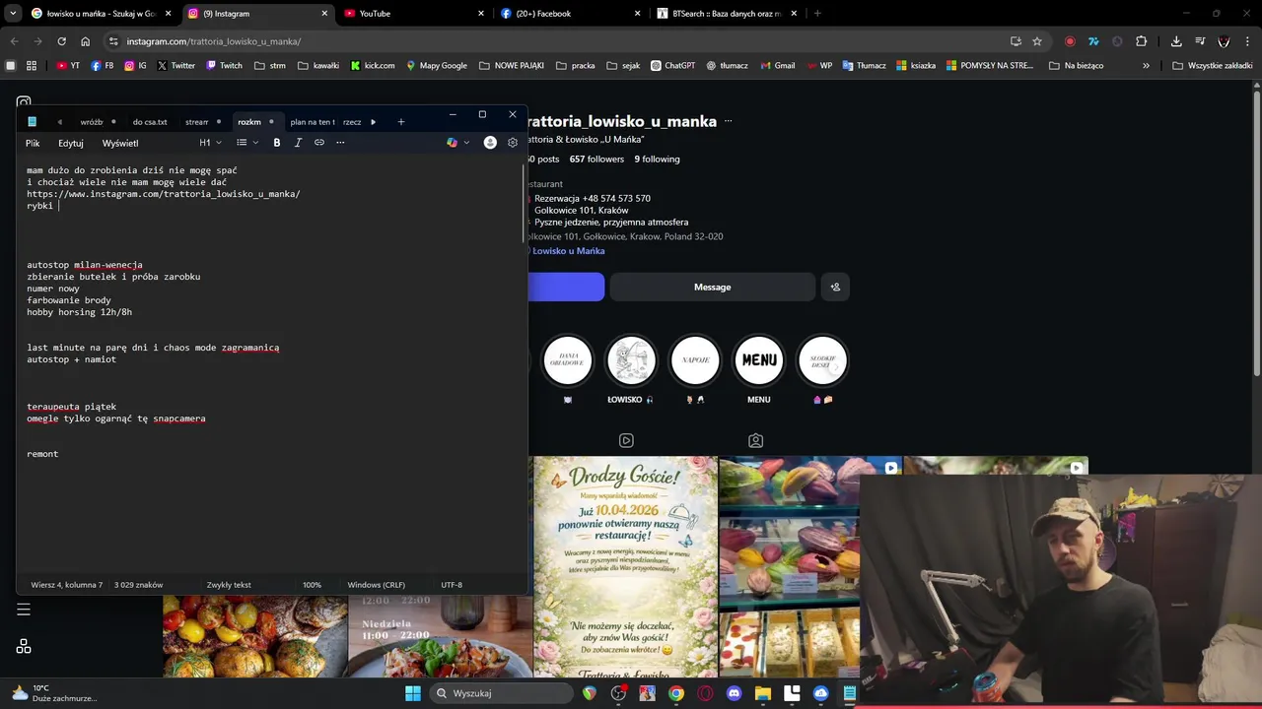The width and height of the screenshot is (1262, 709).
Task: Open the Wyświetl menu
Action: pyautogui.click(x=120, y=143)
